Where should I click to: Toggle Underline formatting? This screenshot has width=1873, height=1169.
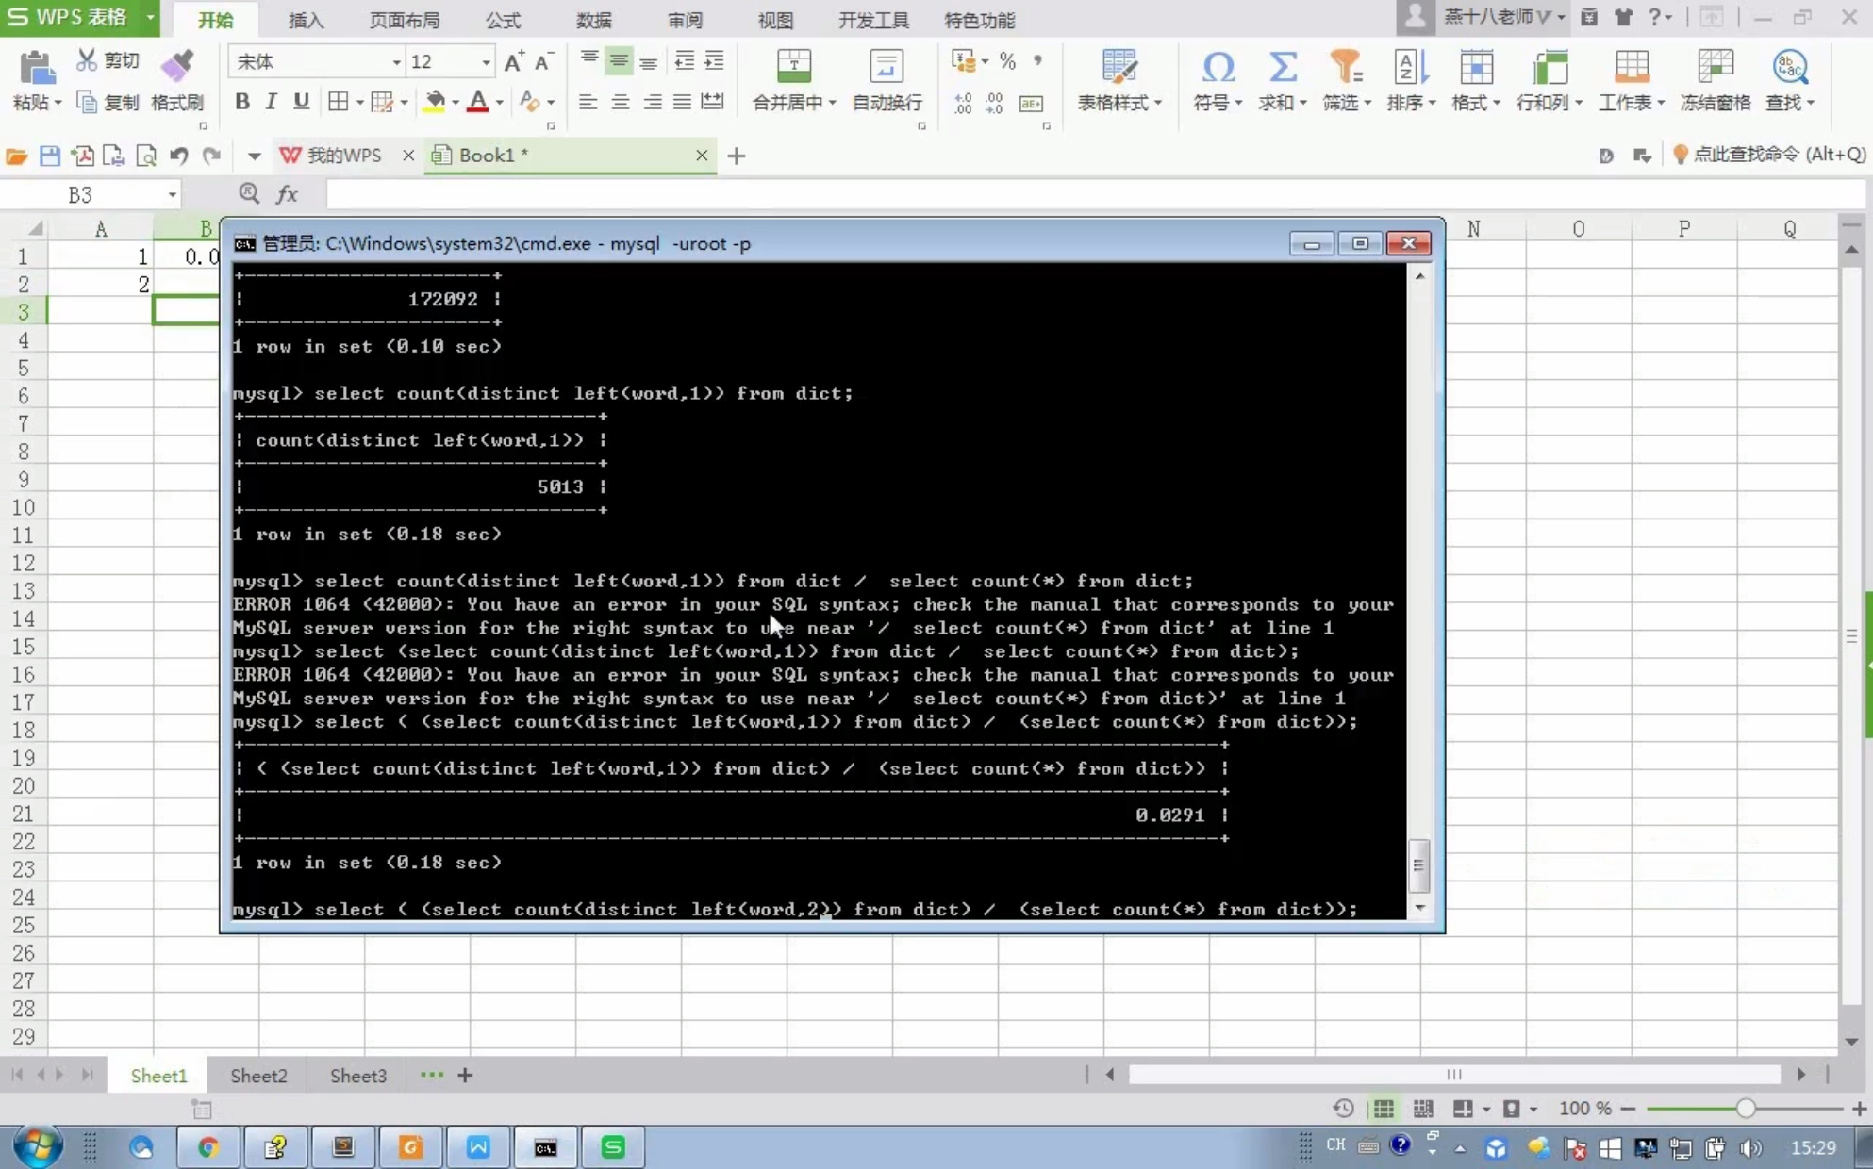pyautogui.click(x=301, y=102)
